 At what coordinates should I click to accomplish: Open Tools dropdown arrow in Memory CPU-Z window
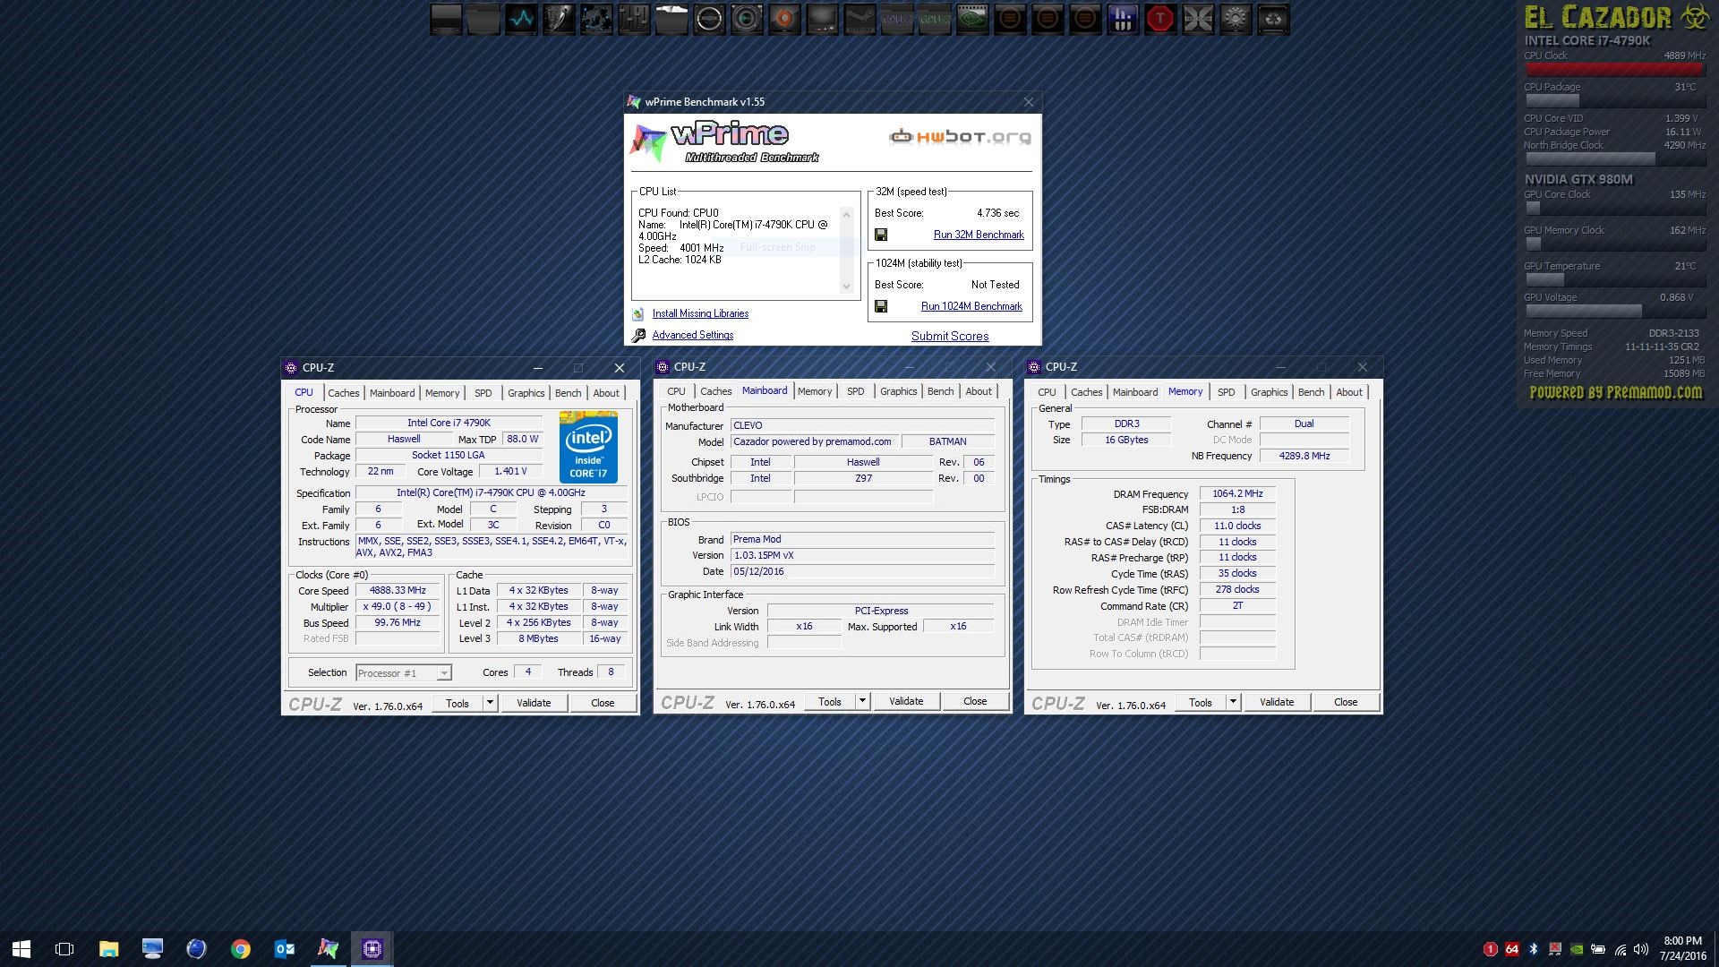click(x=1233, y=702)
